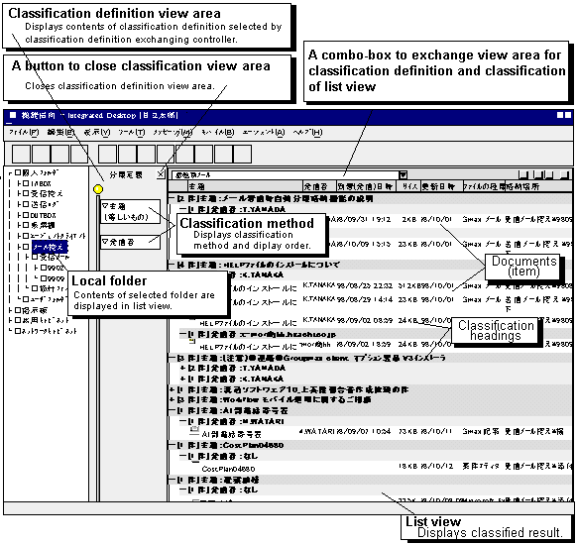
Task: Click the mail icon on the M.WATARI document row
Action: point(194,430)
